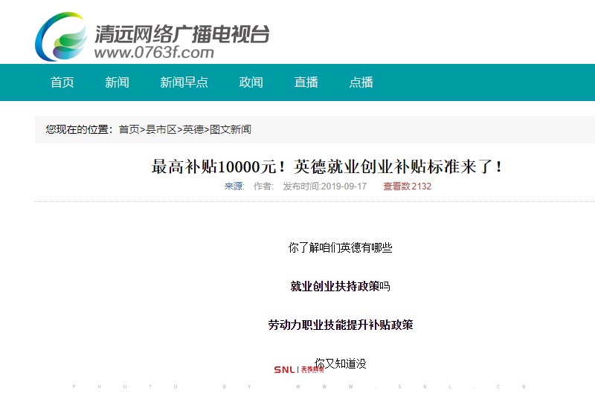This screenshot has width=595, height=396.
Task: Go to the 新闻 navigation item
Action: (117, 82)
